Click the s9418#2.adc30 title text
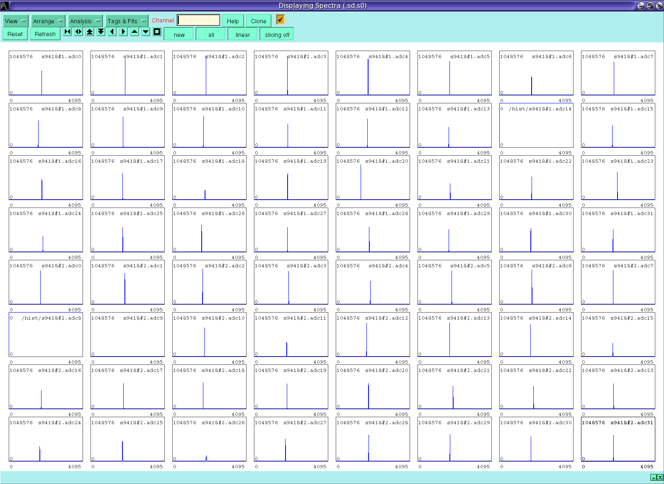The image size is (664, 484). pos(550,423)
